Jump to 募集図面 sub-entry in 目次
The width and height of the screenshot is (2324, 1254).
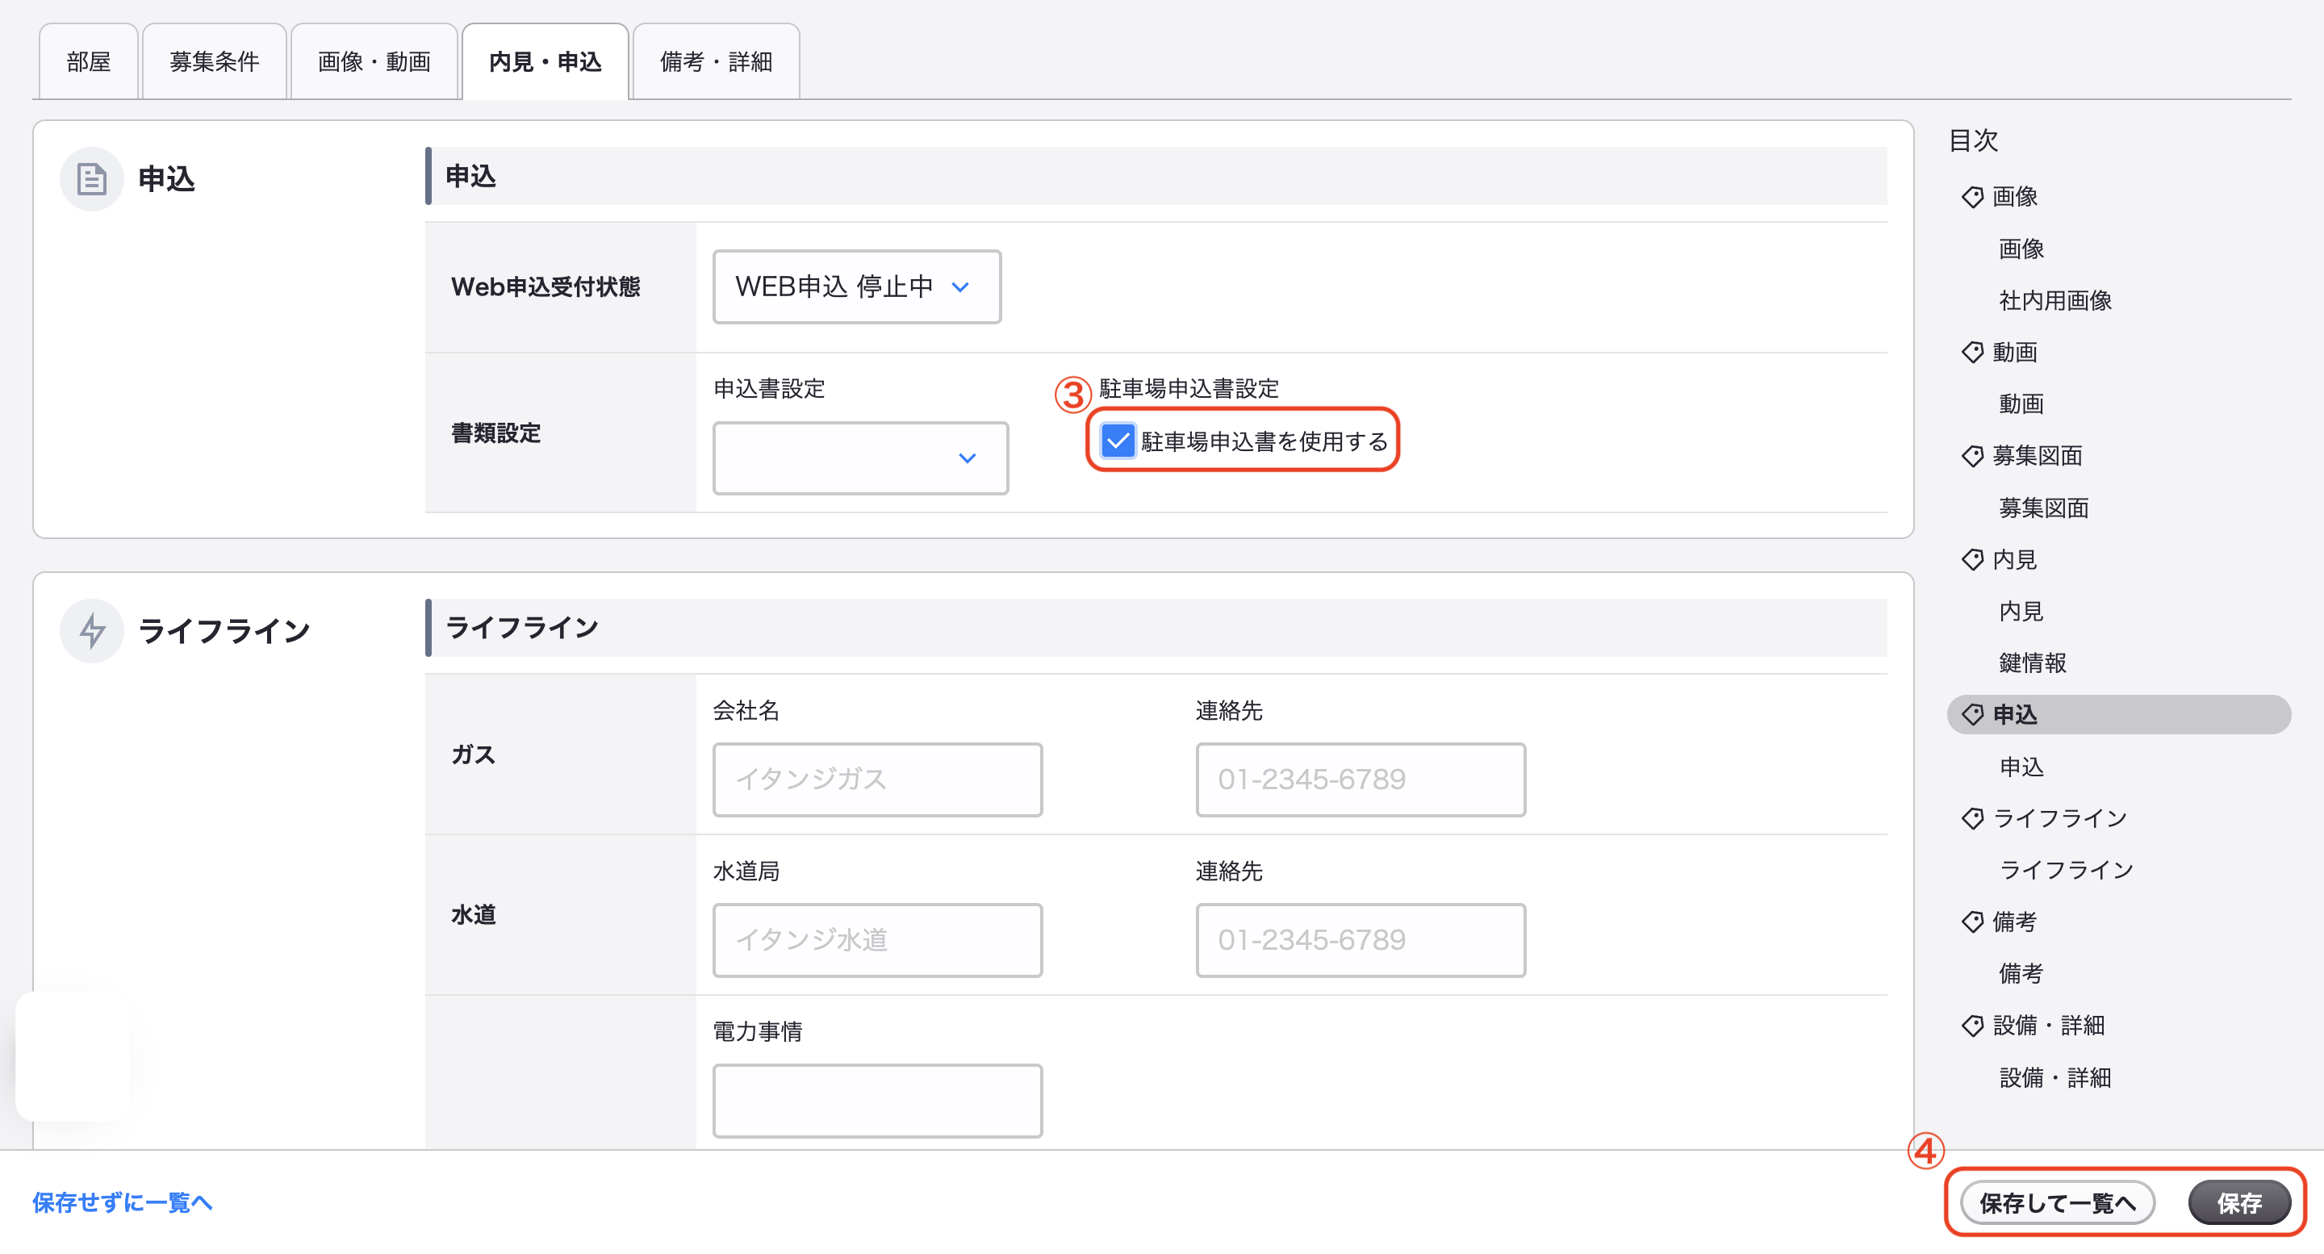tap(2043, 508)
